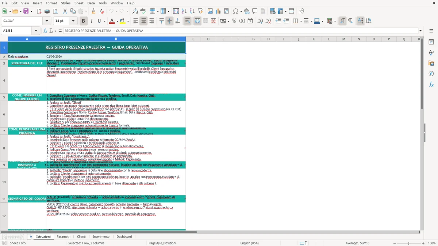Click the Export as PDF icon

pos(39,11)
